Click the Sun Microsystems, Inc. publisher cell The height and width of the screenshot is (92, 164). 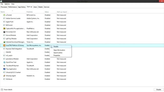click(34, 45)
